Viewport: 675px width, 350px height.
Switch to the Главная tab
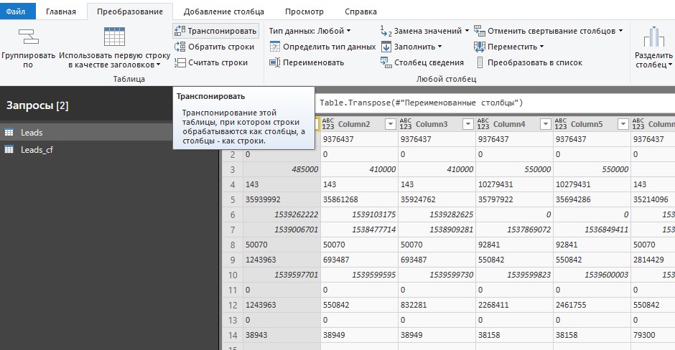(x=61, y=11)
